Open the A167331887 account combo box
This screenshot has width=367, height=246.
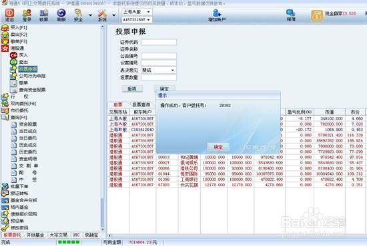coord(137,20)
